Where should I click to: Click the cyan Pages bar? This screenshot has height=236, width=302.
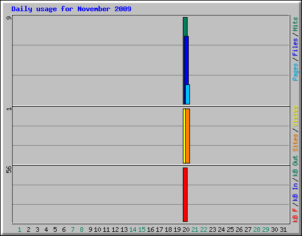tap(188, 94)
